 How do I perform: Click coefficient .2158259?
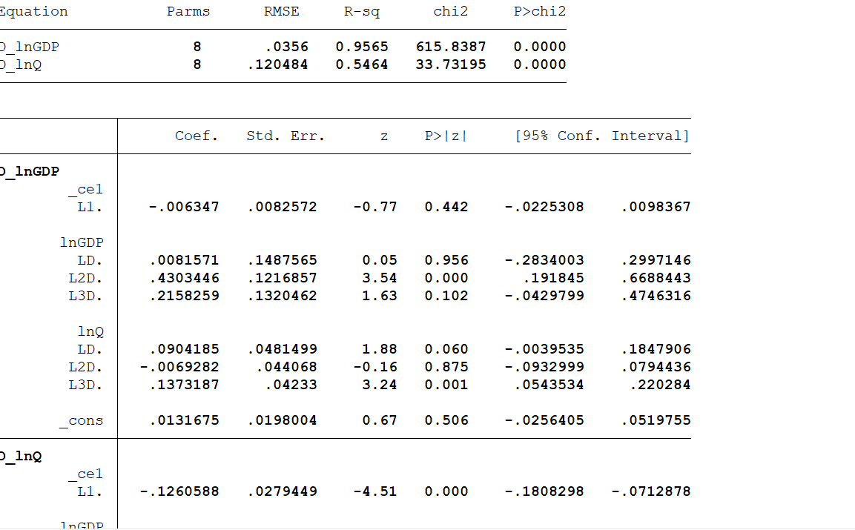click(184, 296)
